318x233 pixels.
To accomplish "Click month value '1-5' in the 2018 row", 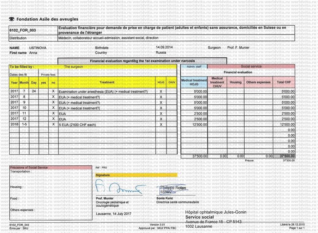I will [x=24, y=124].
